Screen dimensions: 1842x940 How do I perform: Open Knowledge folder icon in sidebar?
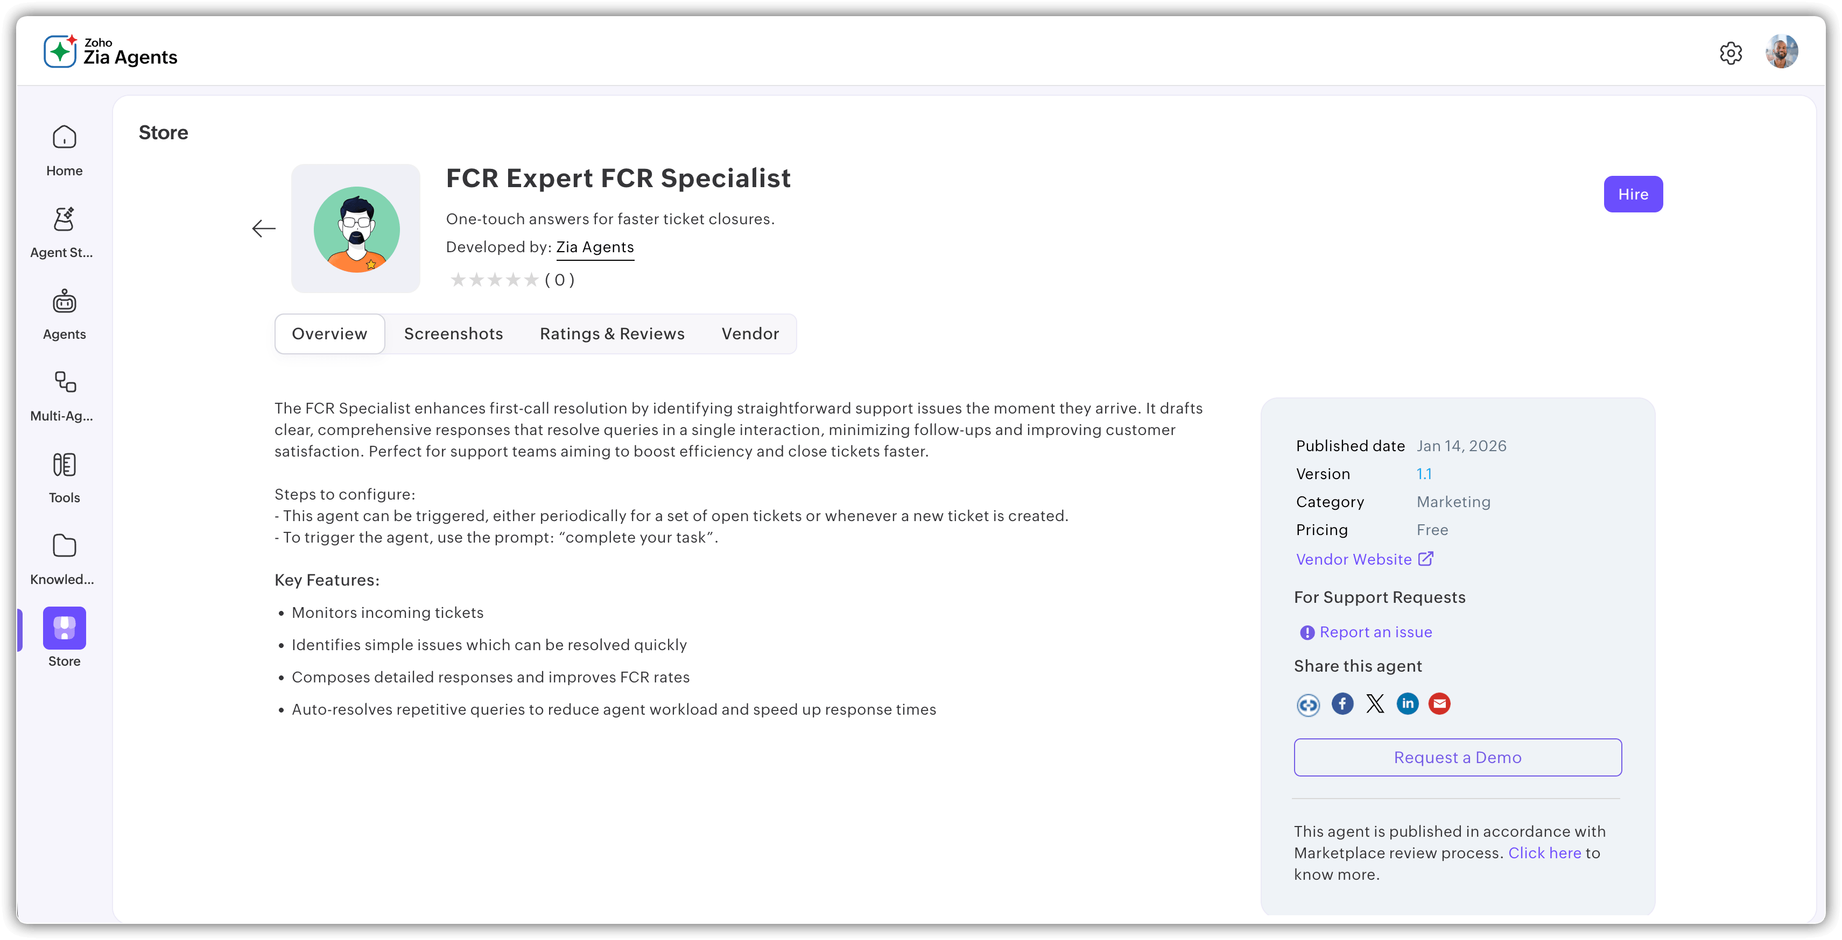point(65,546)
